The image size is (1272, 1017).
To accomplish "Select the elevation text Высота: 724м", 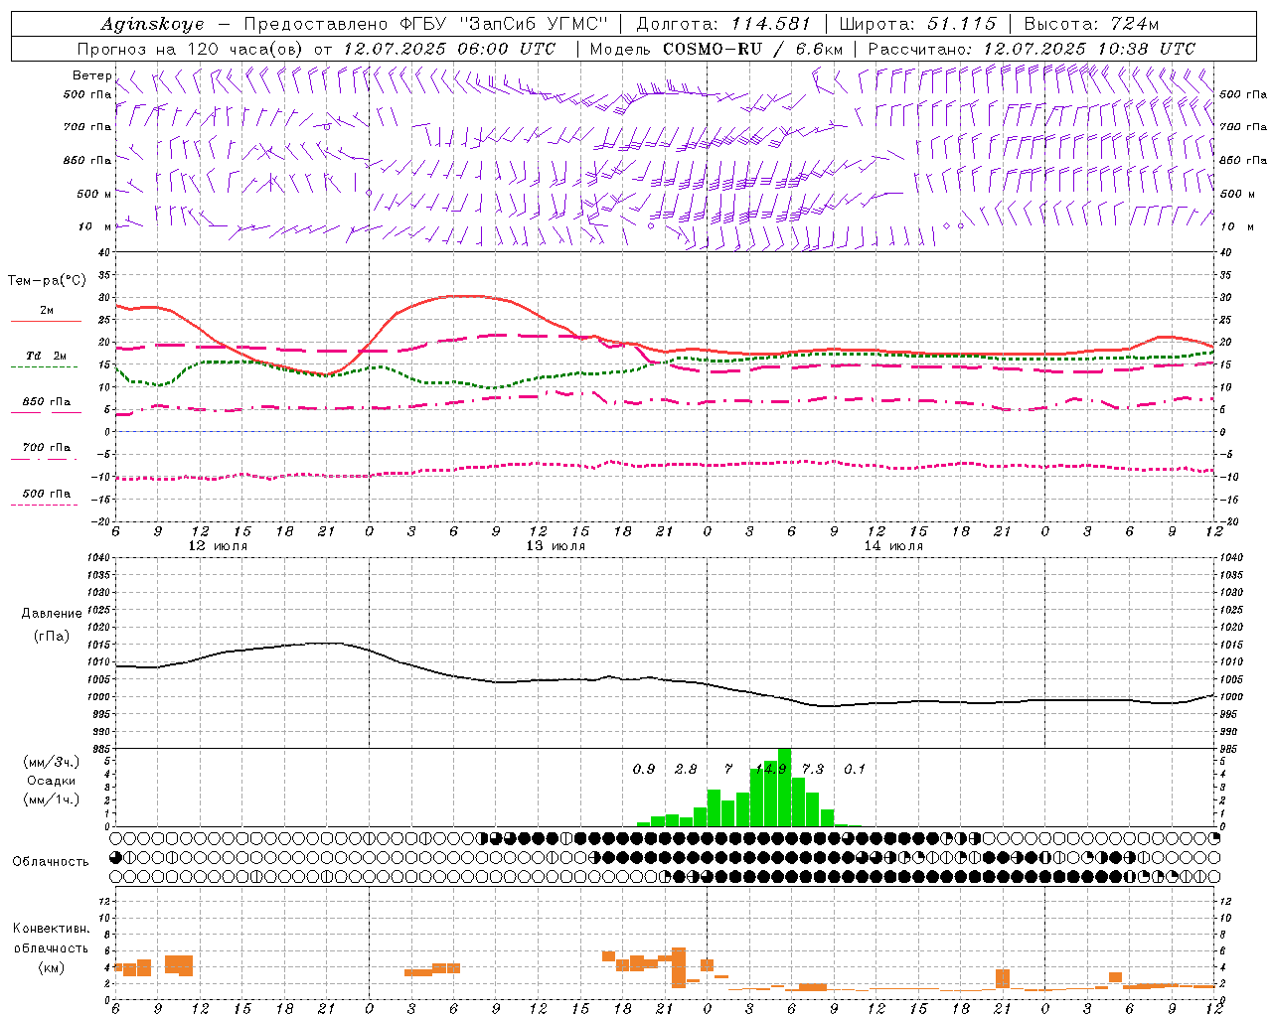I will pyautogui.click(x=1091, y=24).
